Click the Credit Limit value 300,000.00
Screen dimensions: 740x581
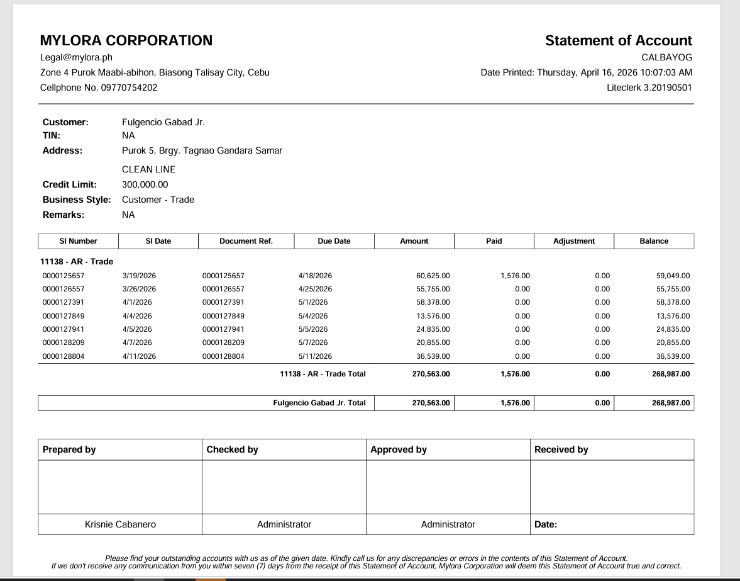[145, 184]
